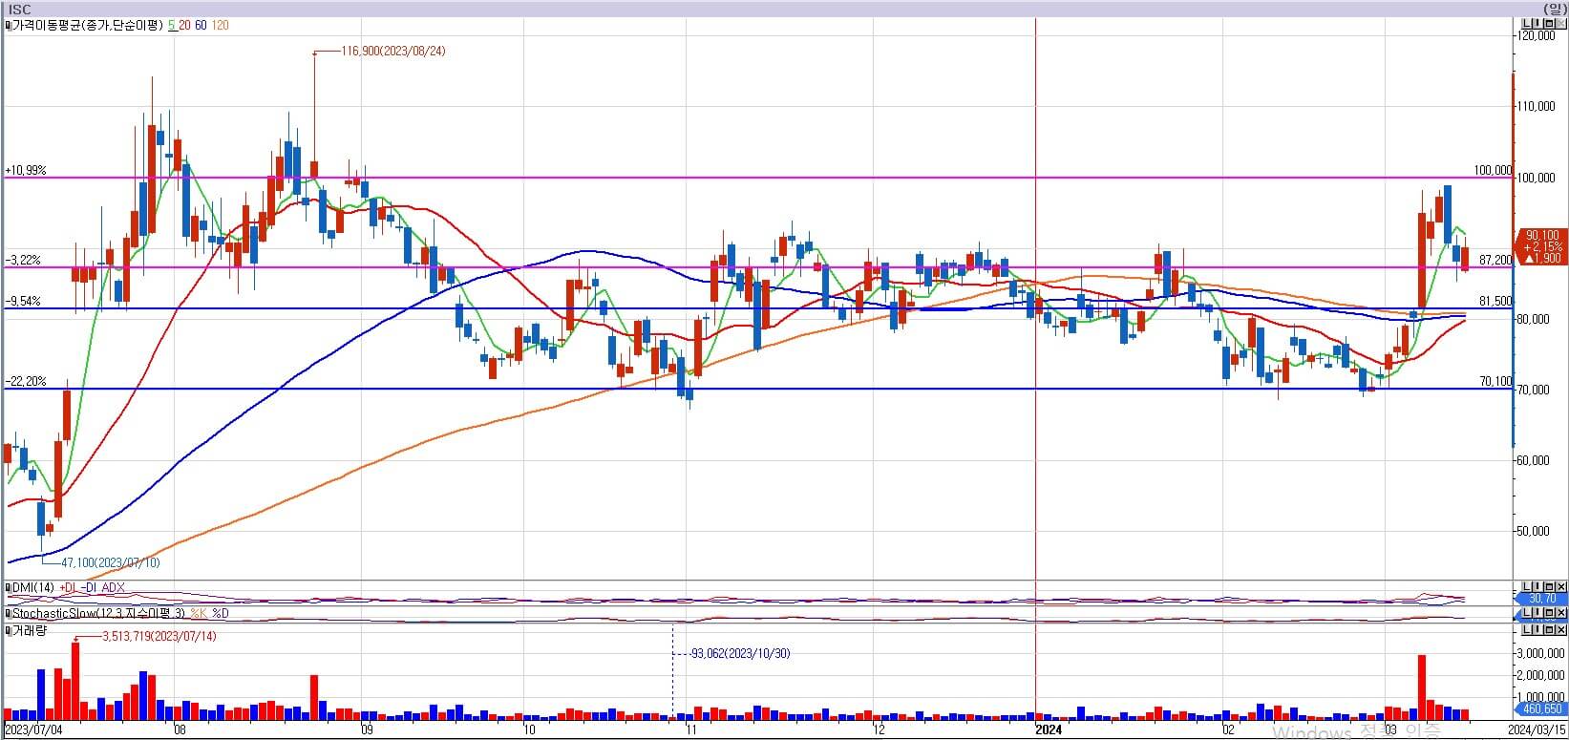Click the 93,062(2023/10/30) min volume annotation
Screen dimensions: 1569x740
[739, 653]
